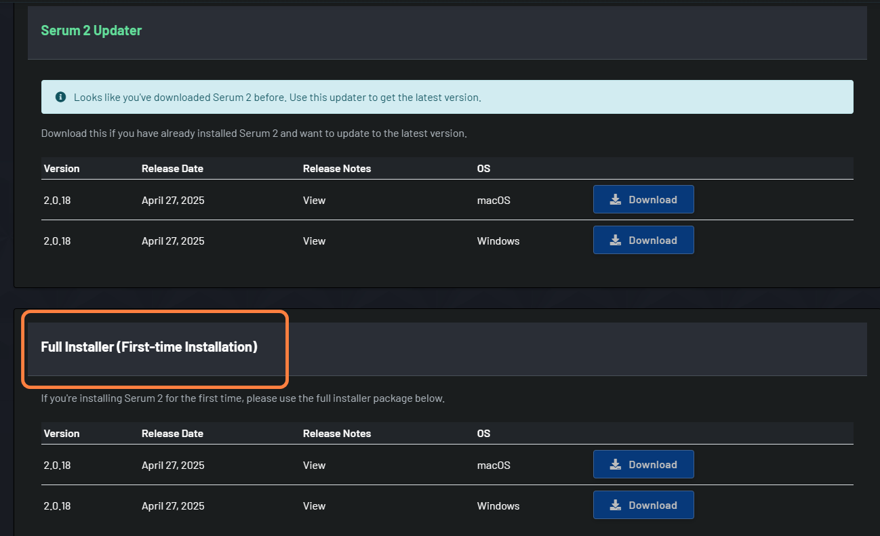The image size is (880, 536).
Task: Click the Version column header in the Updater table
Action: click(62, 169)
